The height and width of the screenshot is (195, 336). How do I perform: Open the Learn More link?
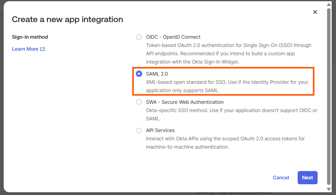click(x=25, y=49)
